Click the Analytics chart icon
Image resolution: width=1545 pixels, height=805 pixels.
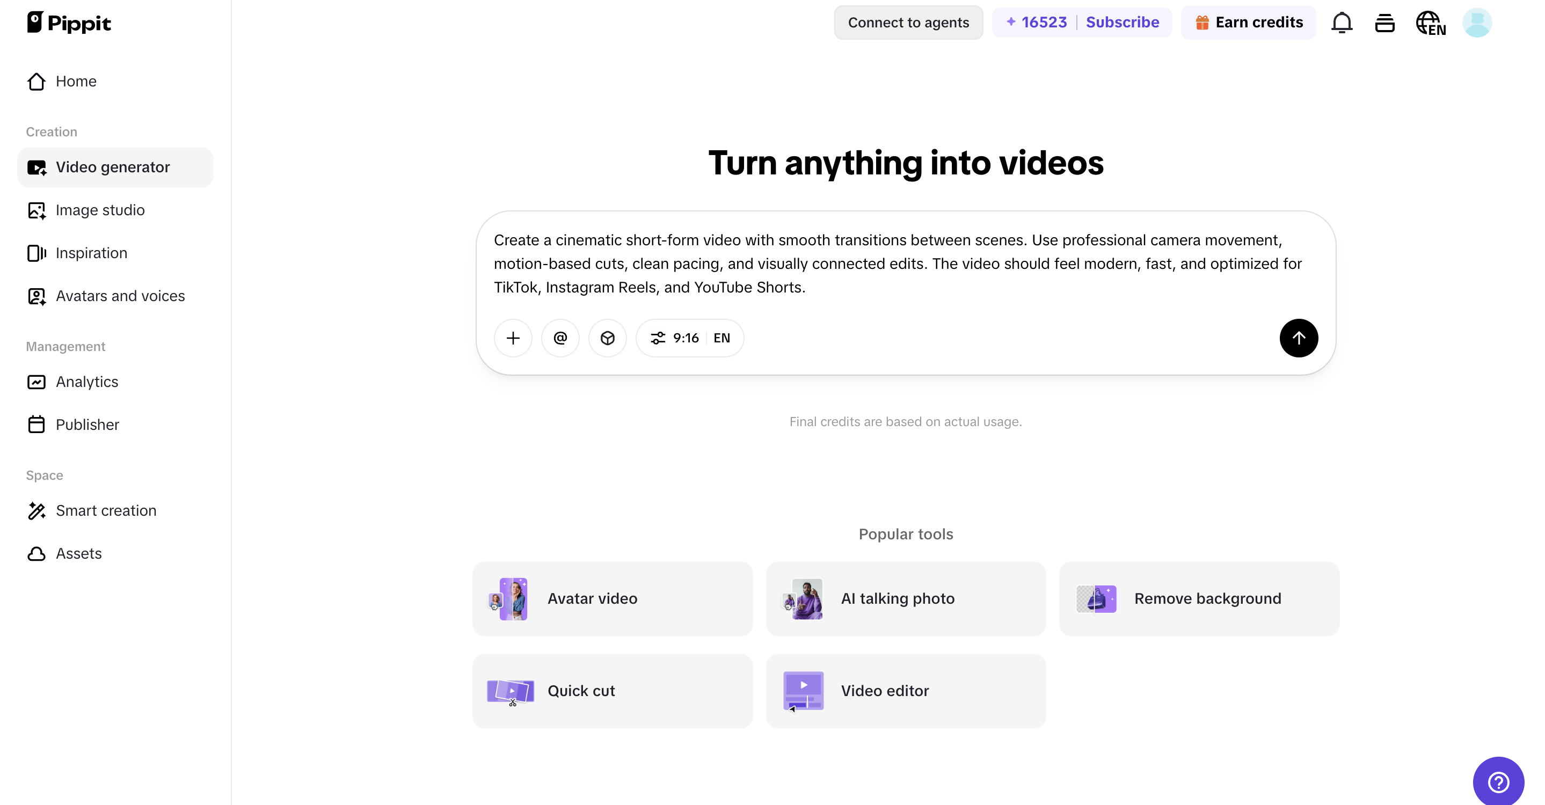pos(37,382)
